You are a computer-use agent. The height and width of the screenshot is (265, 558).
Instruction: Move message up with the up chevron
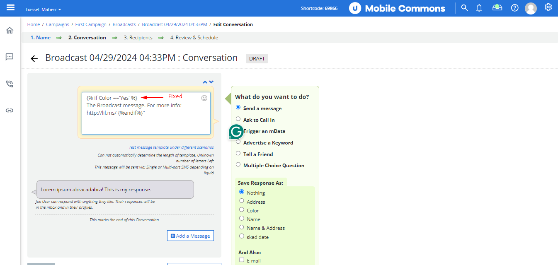pos(205,82)
